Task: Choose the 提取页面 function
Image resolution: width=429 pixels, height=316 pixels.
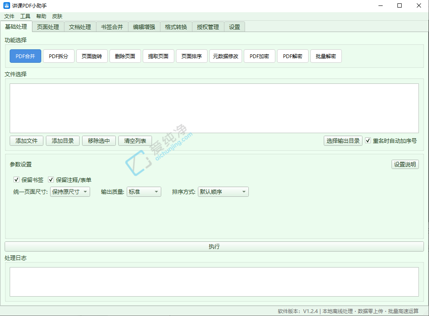Action: pos(158,56)
